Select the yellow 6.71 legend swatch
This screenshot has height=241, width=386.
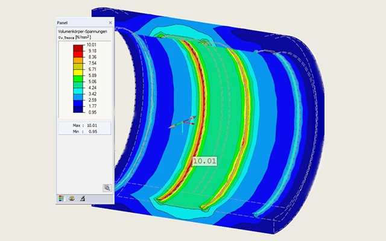pyautogui.click(x=78, y=72)
